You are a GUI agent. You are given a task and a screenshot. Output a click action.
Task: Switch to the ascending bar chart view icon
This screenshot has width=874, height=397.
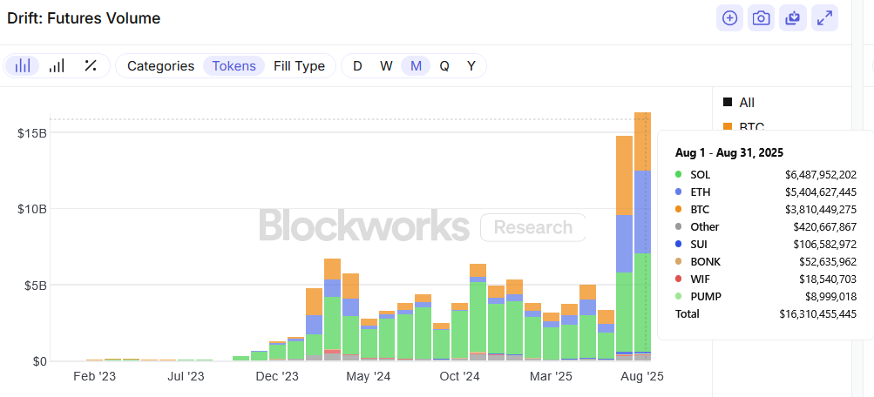[x=57, y=65]
